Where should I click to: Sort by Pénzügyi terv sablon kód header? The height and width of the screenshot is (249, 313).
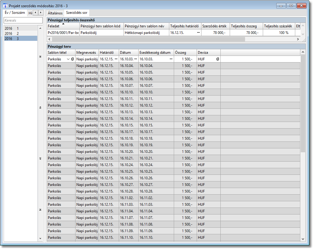(102, 26)
